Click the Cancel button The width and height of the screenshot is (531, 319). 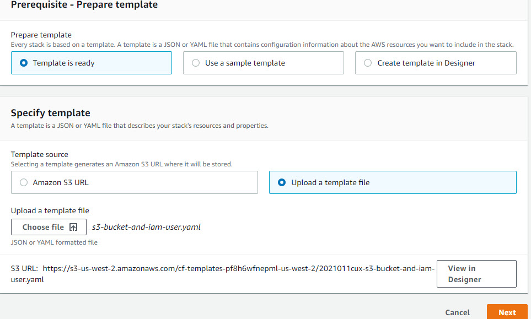[x=457, y=312]
